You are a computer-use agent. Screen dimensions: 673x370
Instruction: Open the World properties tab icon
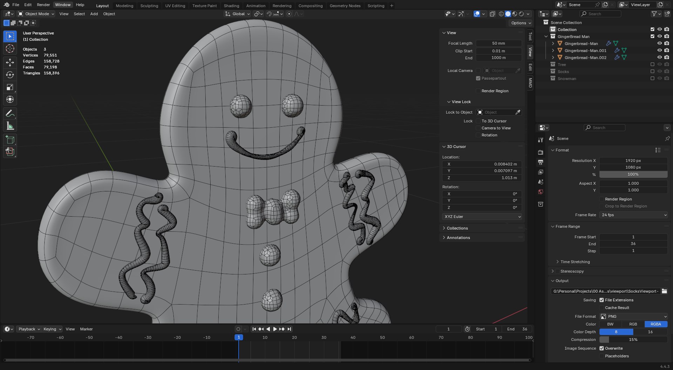tap(541, 192)
